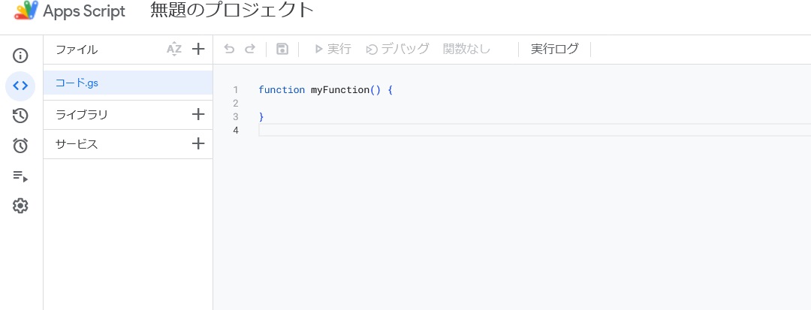The height and width of the screenshot is (310, 811).
Task: Open the 実行ログ execution log
Action: (554, 49)
